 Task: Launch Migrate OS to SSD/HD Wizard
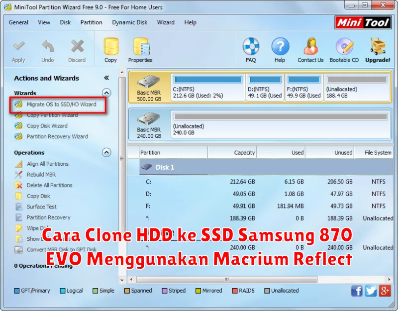[61, 104]
